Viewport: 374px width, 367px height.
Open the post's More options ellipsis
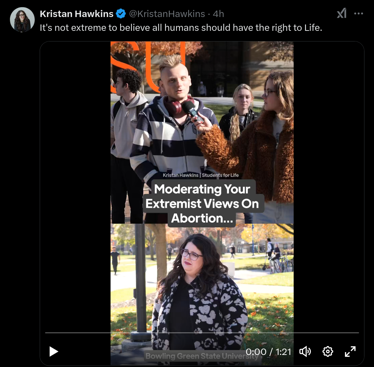(358, 13)
